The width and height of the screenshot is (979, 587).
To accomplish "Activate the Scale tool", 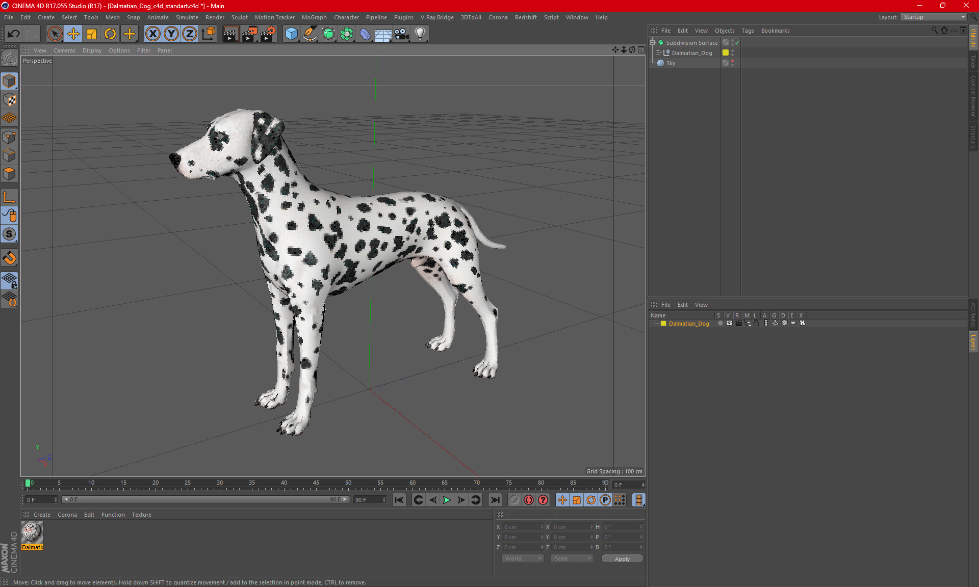I will (92, 34).
